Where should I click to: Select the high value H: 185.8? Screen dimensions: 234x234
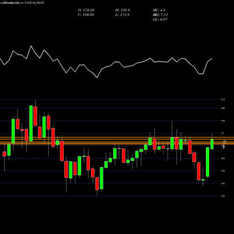(x=123, y=10)
